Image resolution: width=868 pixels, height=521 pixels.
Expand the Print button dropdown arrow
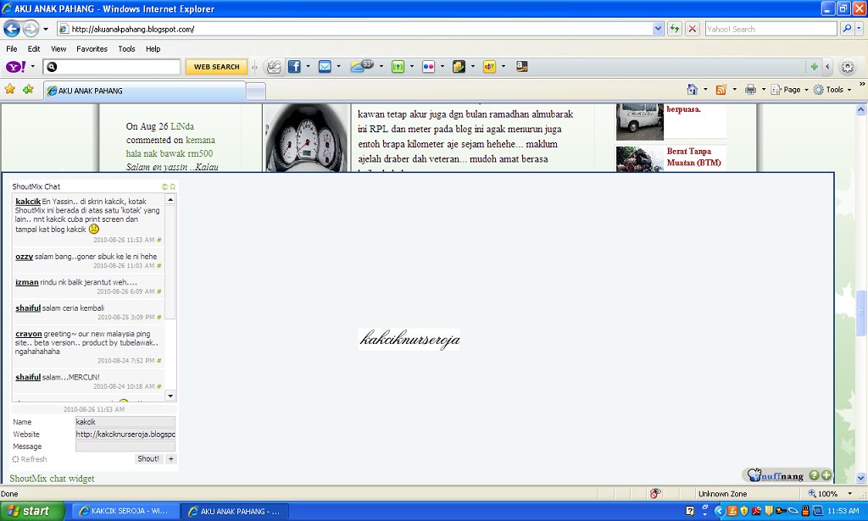coord(764,90)
